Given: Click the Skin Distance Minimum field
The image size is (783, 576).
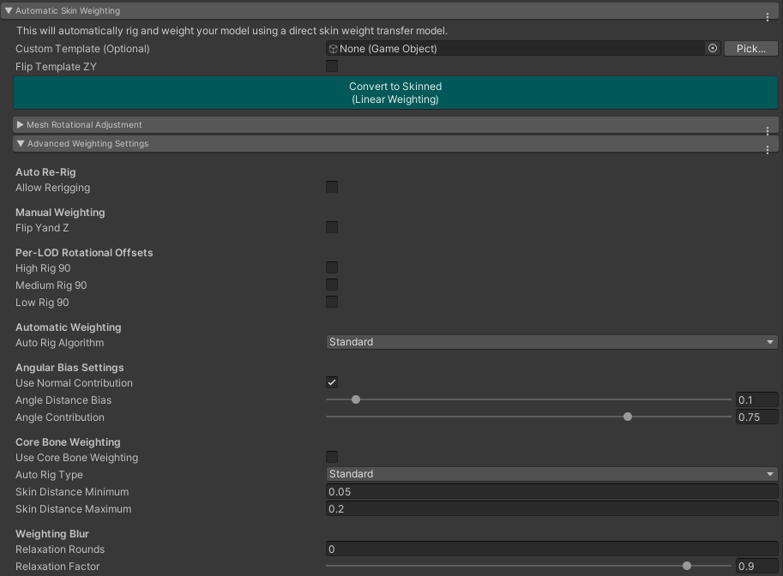Looking at the screenshot, I should (551, 492).
